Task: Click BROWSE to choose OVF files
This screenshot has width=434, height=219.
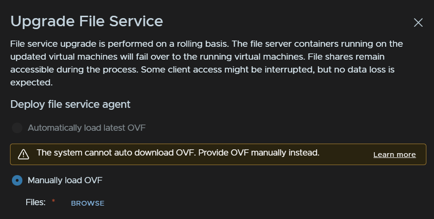Action: click(88, 203)
